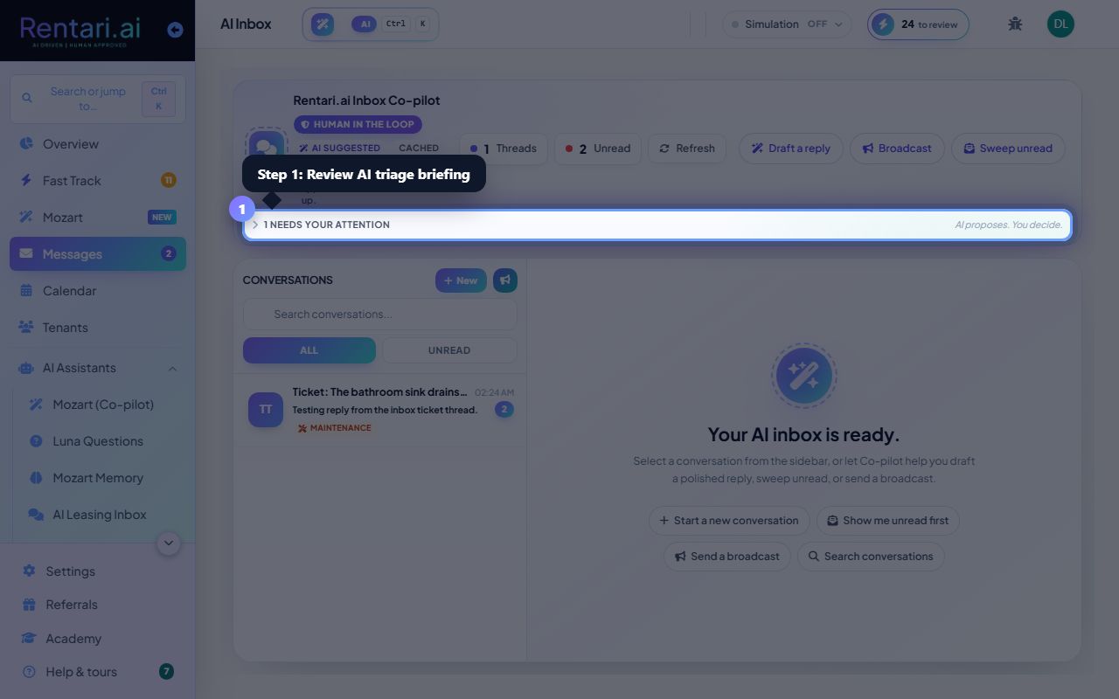Click the Referrals gift icon
This screenshot has height=699, width=1119.
point(29,605)
